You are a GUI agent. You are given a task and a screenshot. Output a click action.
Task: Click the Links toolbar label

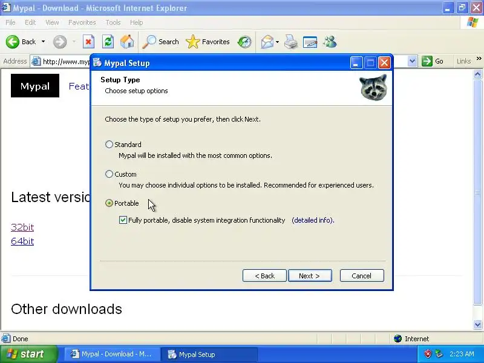click(463, 61)
